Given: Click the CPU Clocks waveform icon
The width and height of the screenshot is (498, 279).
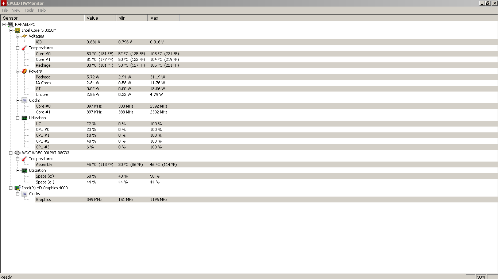Looking at the screenshot, I should (24, 100).
